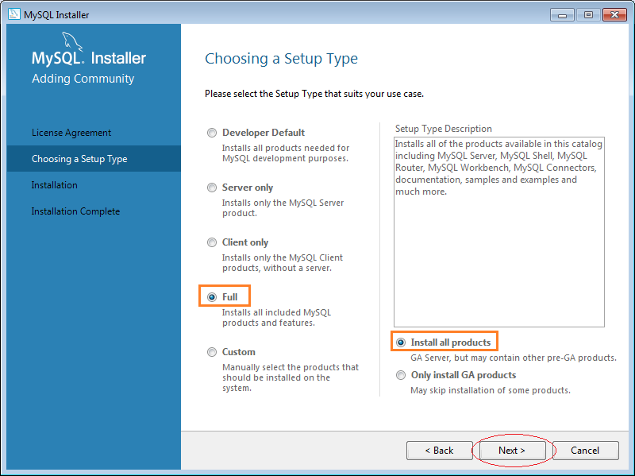Click 'Installs only the MySQL Client products' text

tap(283, 263)
